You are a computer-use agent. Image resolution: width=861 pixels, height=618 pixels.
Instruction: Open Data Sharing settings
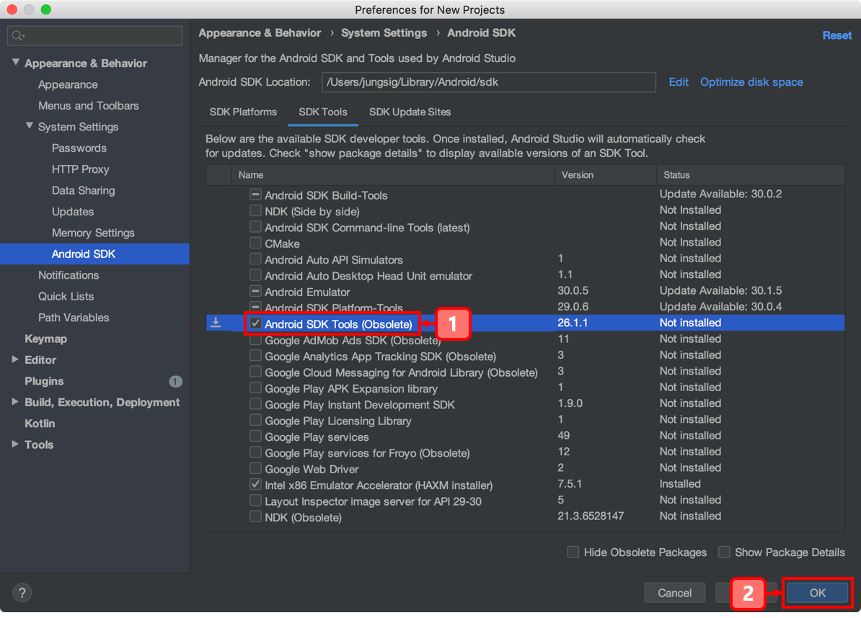point(84,190)
